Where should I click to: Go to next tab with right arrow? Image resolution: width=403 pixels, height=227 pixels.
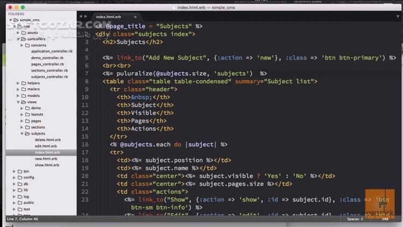86,17
